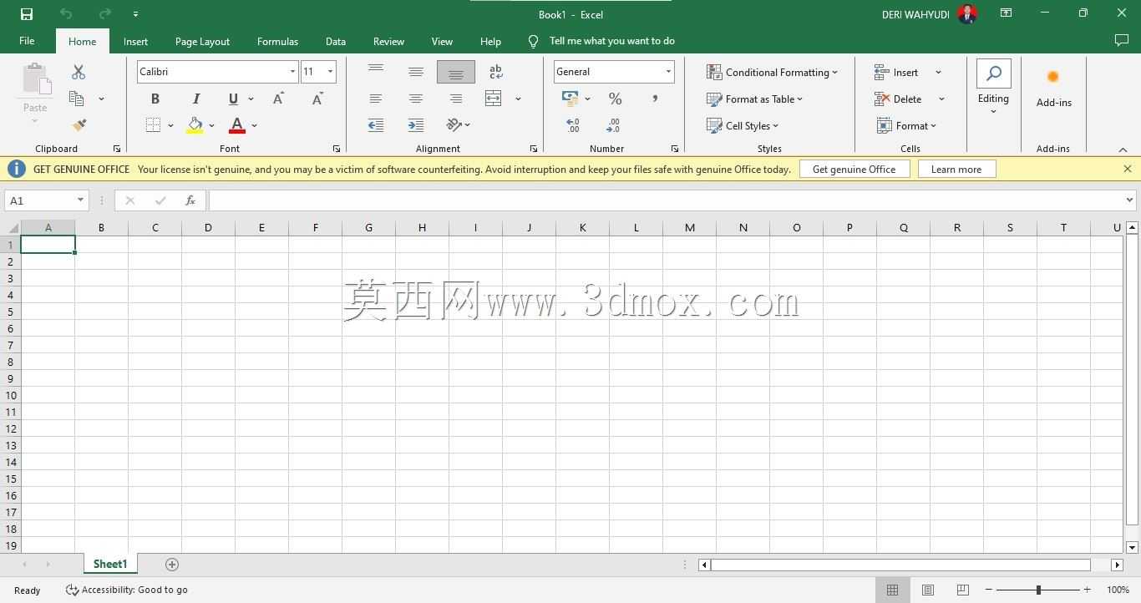Viewport: 1141px width, 603px height.
Task: Toggle Wrap Text button
Action: click(x=495, y=73)
